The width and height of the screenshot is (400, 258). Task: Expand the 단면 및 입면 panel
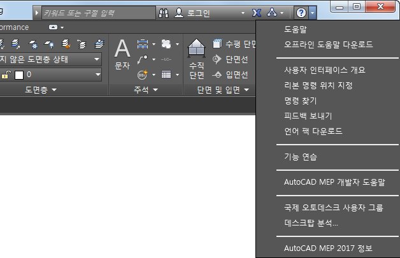[223, 90]
